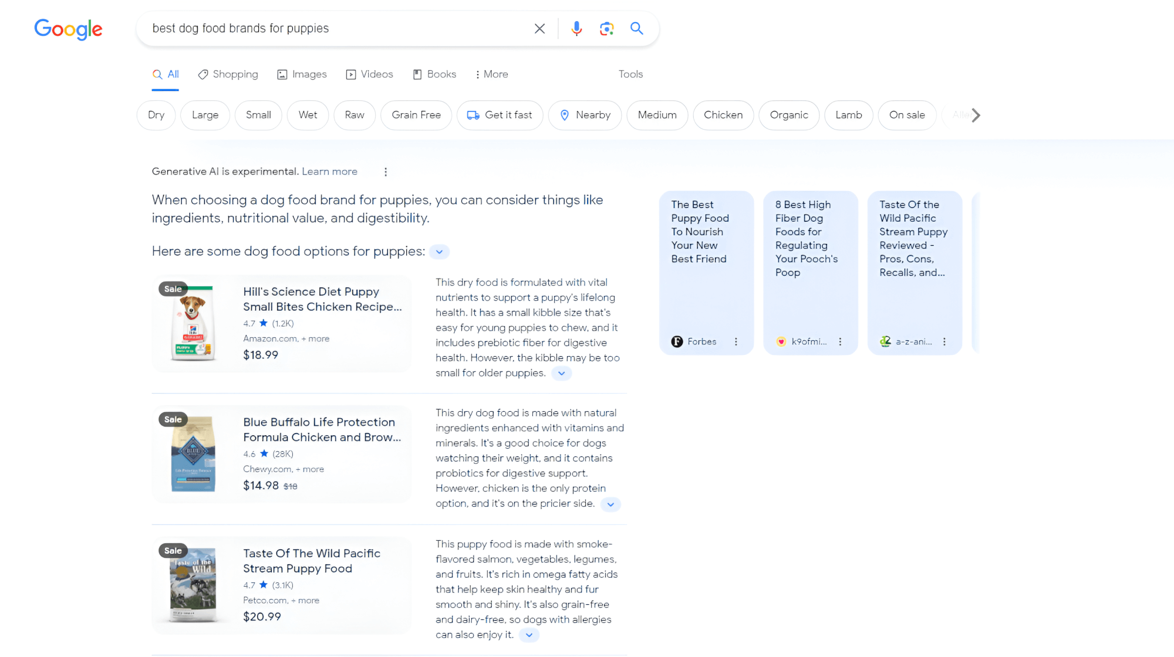This screenshot has height=657, width=1174.
Task: Click the (1.2K) rating of Hill's product
Action: (x=283, y=323)
